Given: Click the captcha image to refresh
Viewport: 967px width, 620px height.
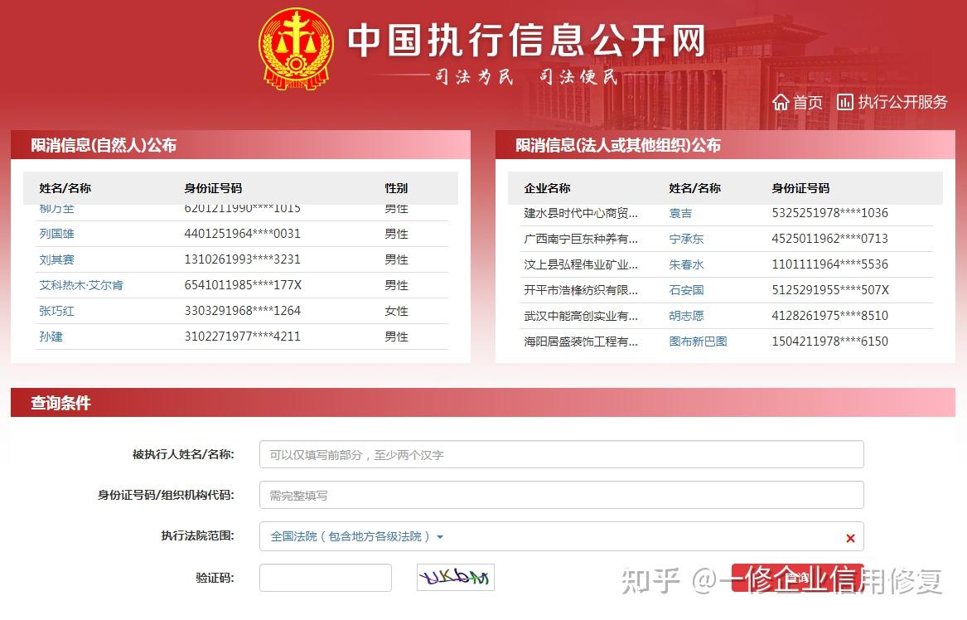Looking at the screenshot, I should [x=455, y=577].
